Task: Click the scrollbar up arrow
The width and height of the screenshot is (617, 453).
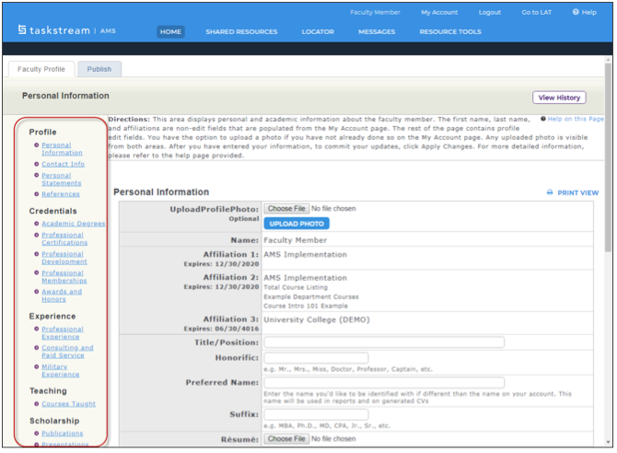Action: click(x=608, y=60)
